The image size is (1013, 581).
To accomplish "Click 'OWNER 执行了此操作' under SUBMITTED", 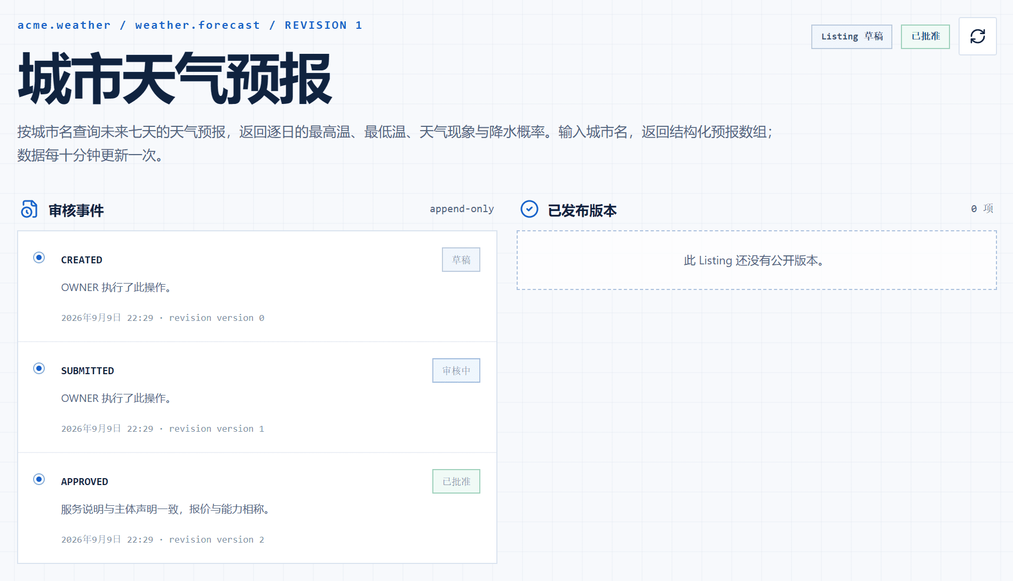I will [x=116, y=398].
